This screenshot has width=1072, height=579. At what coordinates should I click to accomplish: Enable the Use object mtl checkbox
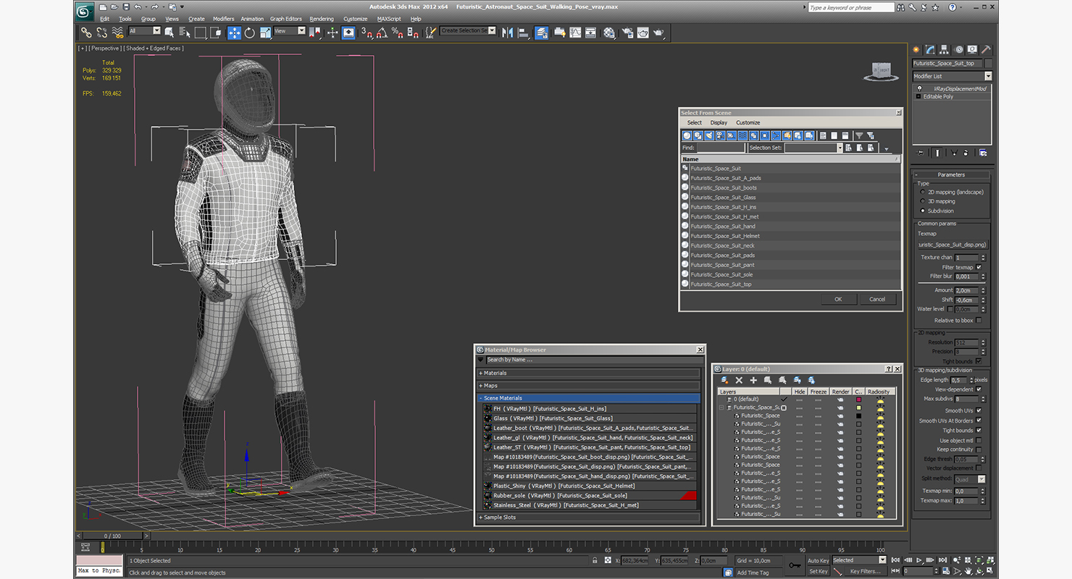pos(979,440)
